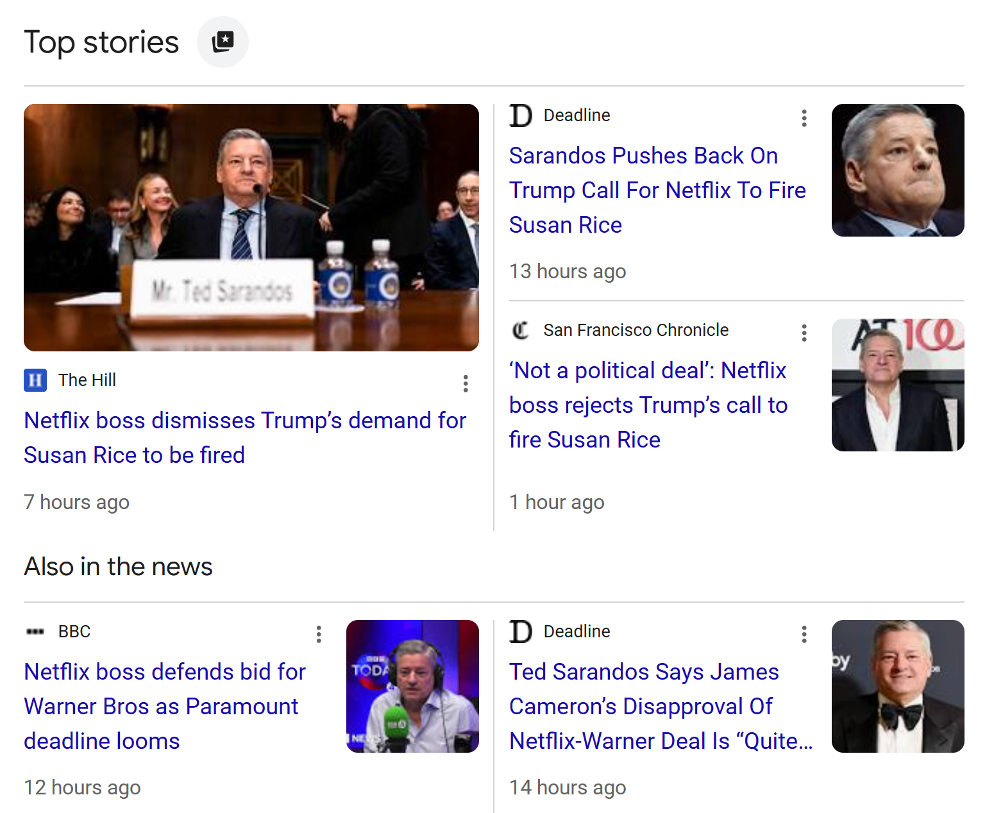This screenshot has width=994, height=813.
Task: Click the saved stories icon beside Top stories
Action: tap(223, 42)
